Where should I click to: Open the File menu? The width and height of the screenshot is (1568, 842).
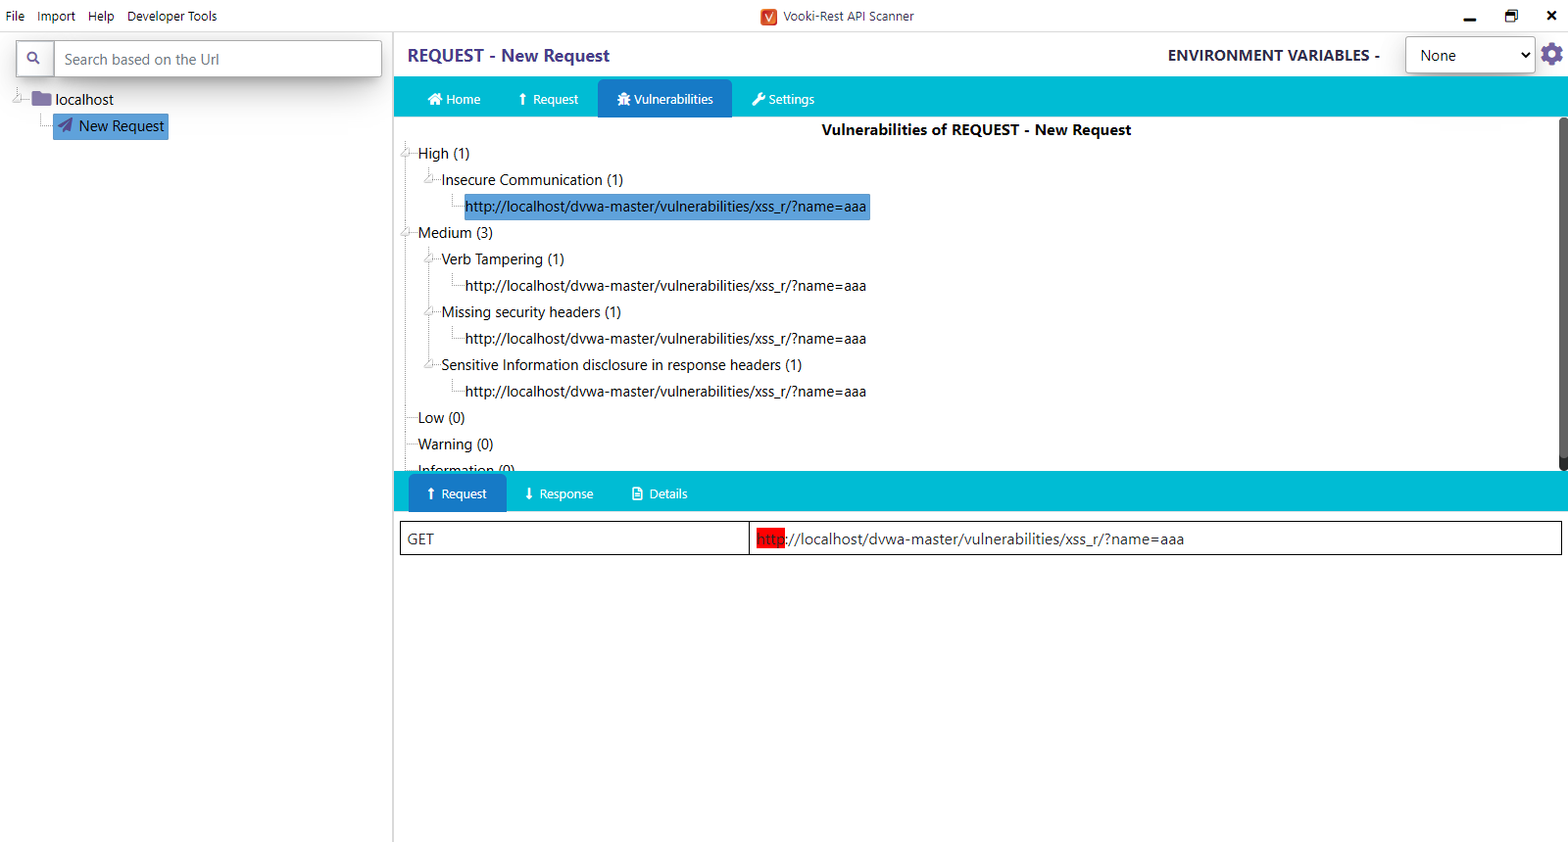pyautogui.click(x=15, y=17)
